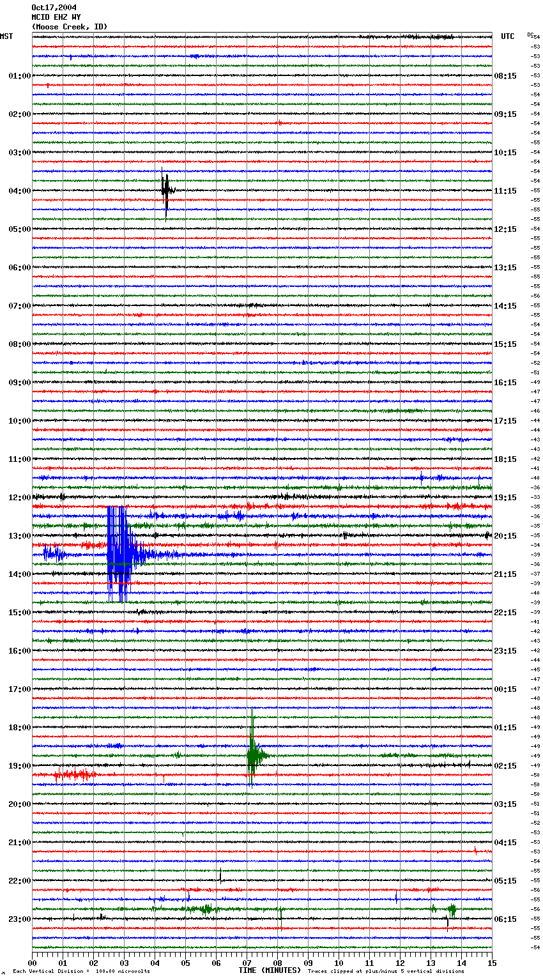Select the 03 minute label on bottom axis
543x980 pixels.
click(124, 963)
